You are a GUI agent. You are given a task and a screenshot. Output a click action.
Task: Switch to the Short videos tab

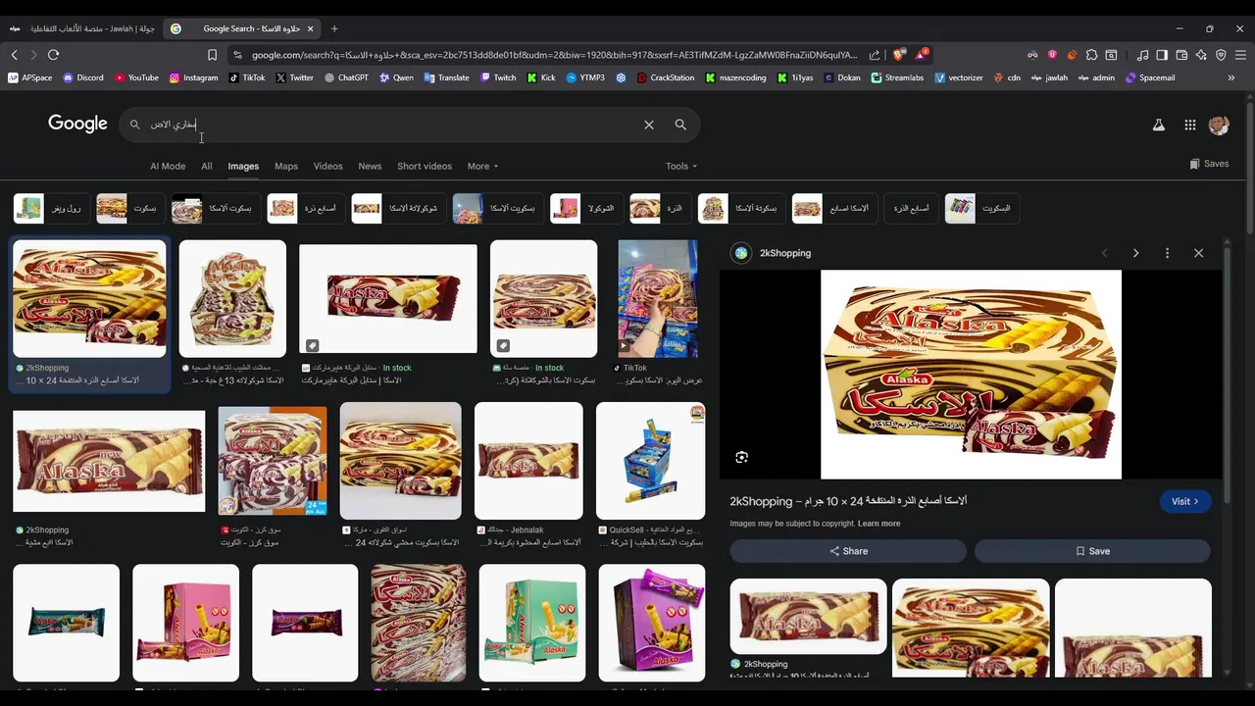[x=425, y=166]
